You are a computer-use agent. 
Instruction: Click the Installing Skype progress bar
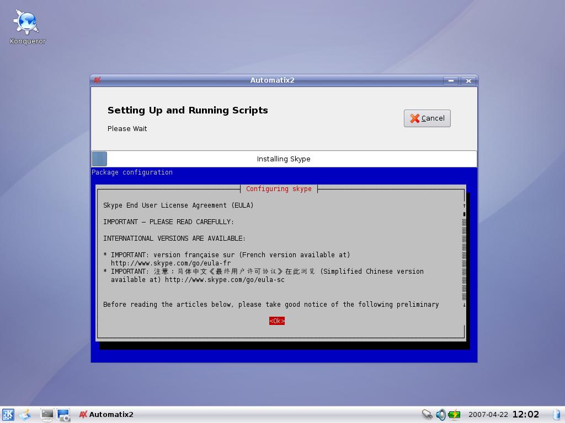(x=284, y=159)
